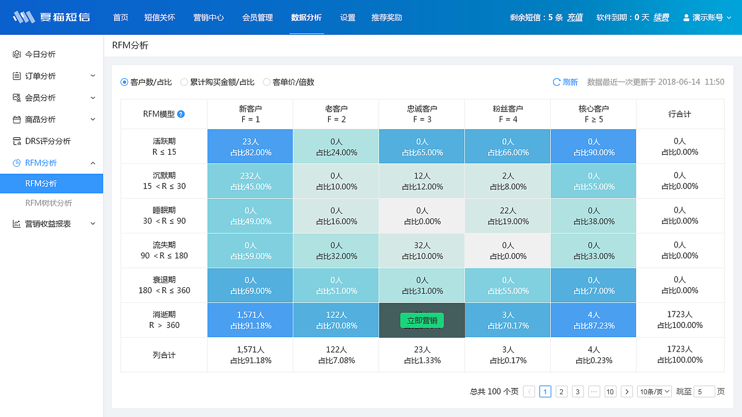Click the 跳至 page number input field
This screenshot has height=417, width=742.
point(704,392)
